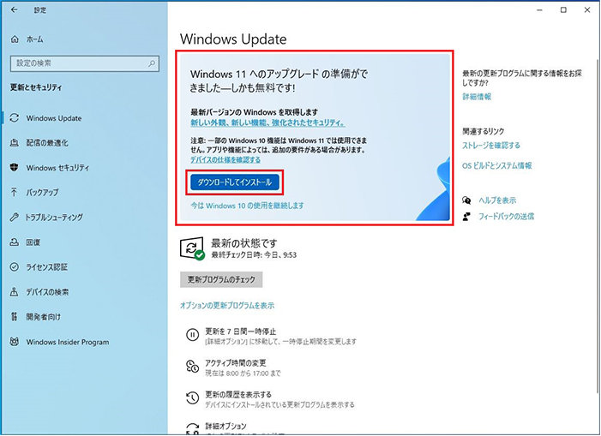This screenshot has height=436, width=601.
Task: Open OS ビルドとシステム情報 link
Action: point(496,166)
